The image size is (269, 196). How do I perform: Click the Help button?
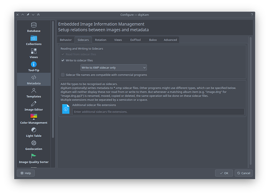(x=26, y=173)
